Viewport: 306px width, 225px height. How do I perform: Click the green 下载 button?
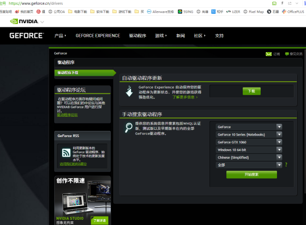point(252,91)
